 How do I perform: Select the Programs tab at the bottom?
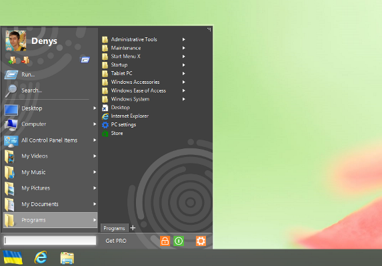[x=114, y=228]
